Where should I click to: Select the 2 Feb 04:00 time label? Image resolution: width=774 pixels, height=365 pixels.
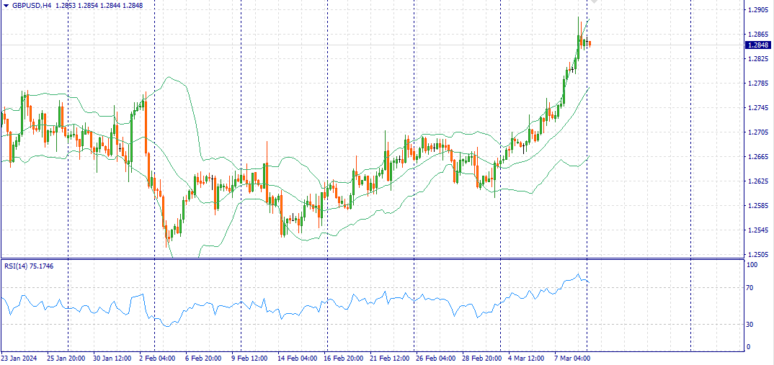point(158,358)
